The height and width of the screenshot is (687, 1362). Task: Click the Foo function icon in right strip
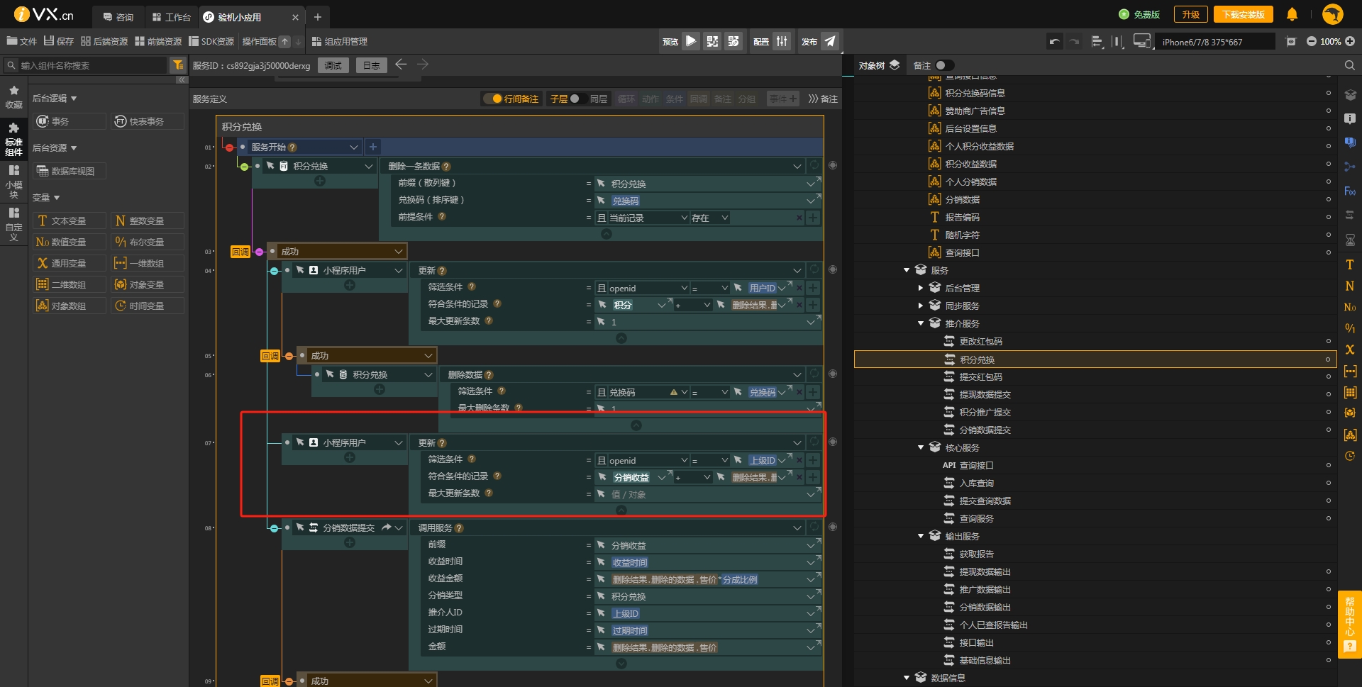1350,191
